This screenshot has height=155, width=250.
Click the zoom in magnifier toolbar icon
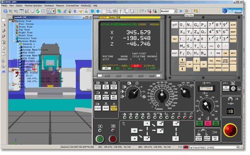coord(11,11)
